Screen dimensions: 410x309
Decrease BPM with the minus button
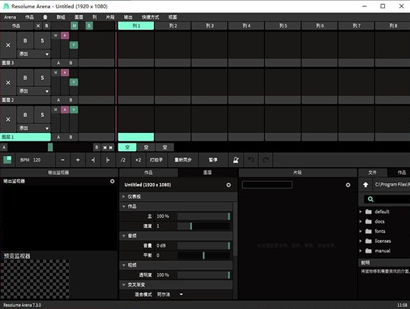(63, 160)
